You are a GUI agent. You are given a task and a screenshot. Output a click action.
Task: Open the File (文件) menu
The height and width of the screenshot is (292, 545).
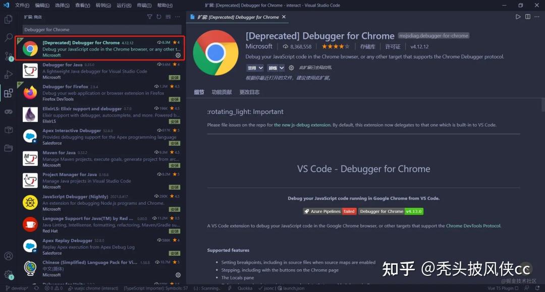[x=22, y=5]
